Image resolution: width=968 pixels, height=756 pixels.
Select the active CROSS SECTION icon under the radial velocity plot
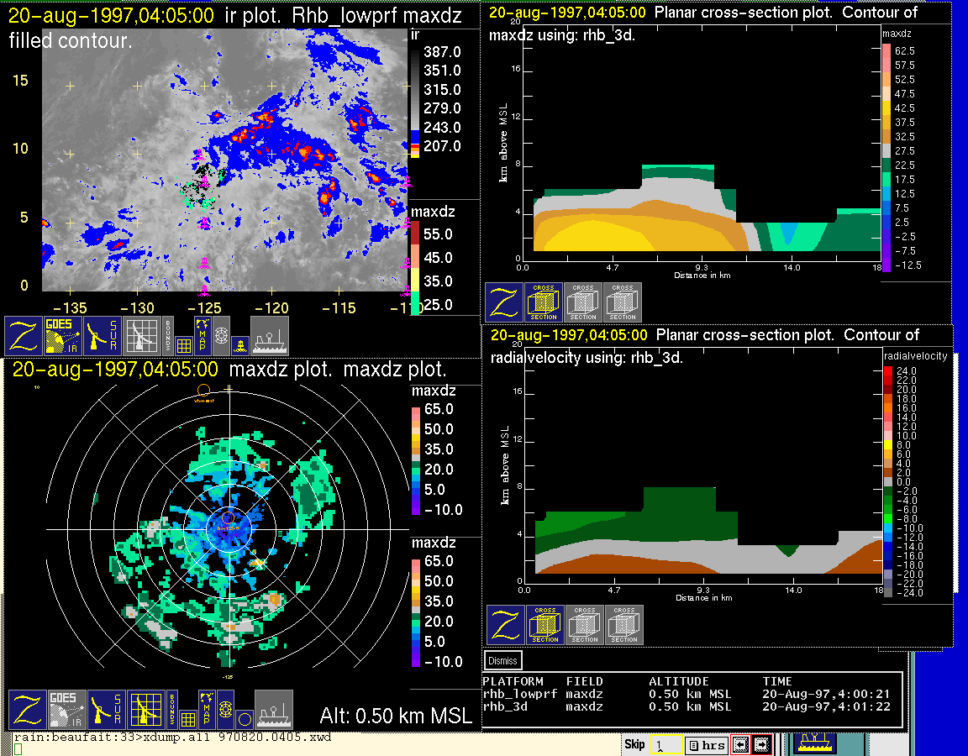coord(544,625)
